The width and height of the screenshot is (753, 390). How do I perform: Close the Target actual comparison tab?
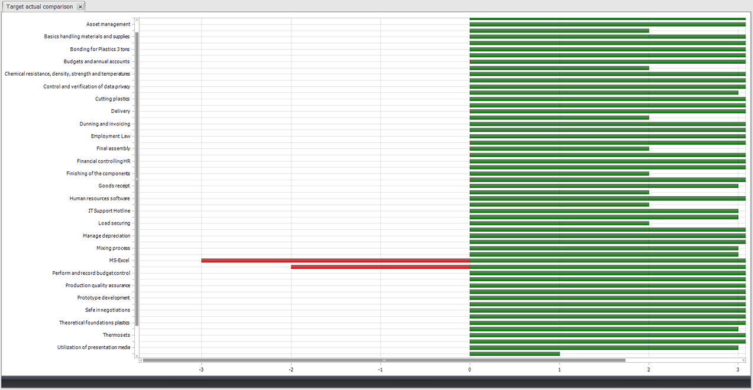(80, 6)
